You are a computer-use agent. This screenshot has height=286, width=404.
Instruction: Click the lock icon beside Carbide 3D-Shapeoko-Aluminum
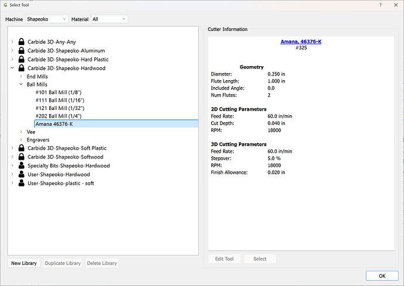pyautogui.click(x=22, y=50)
